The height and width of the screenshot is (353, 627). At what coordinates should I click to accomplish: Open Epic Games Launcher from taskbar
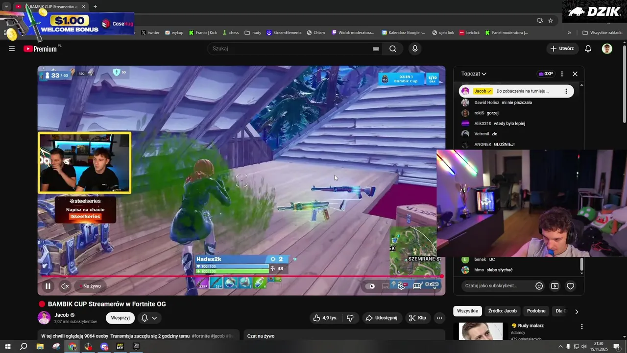click(136, 347)
